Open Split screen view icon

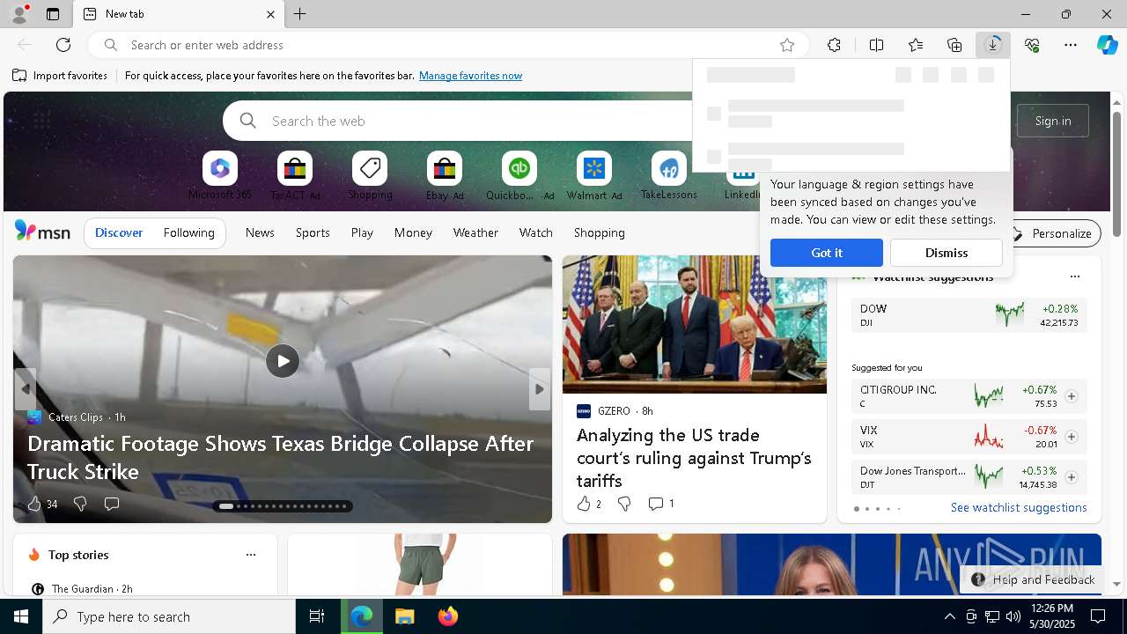coord(876,45)
